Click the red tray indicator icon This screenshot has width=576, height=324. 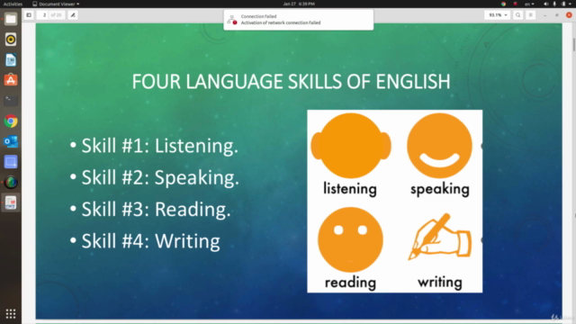tap(516, 4)
